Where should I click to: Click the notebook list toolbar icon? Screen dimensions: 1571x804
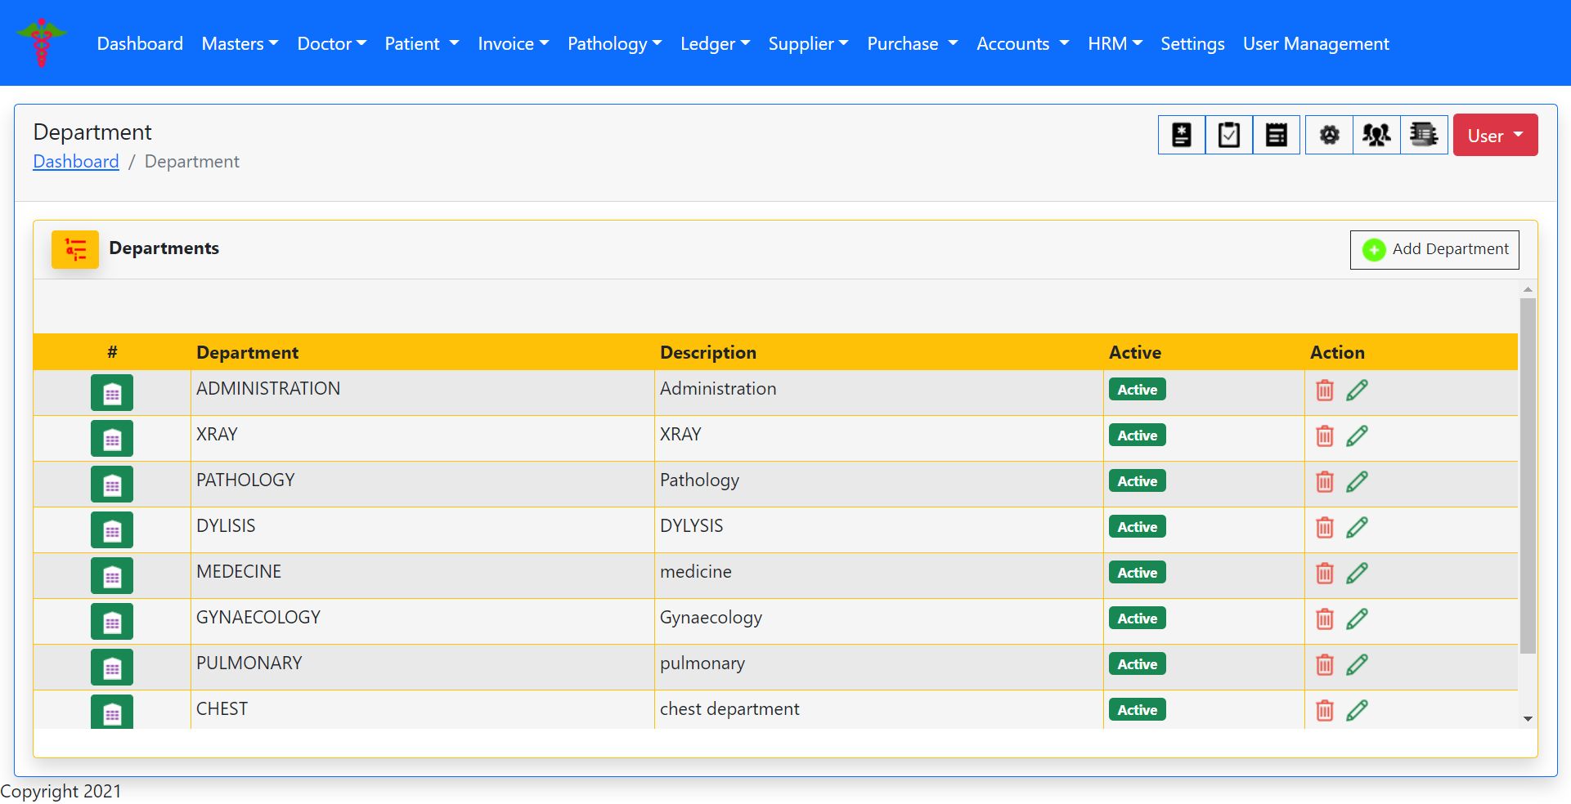click(x=1424, y=135)
